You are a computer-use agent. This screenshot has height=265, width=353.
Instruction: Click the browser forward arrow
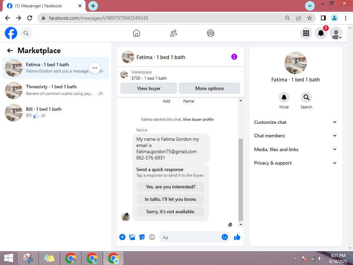19,18
